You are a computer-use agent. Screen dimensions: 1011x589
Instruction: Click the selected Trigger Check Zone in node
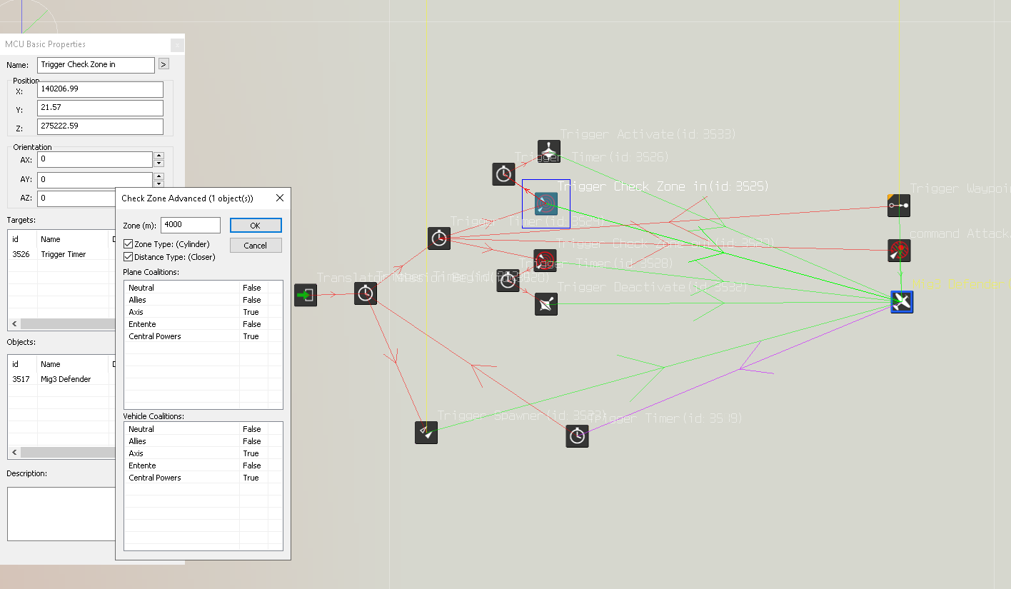(x=546, y=203)
